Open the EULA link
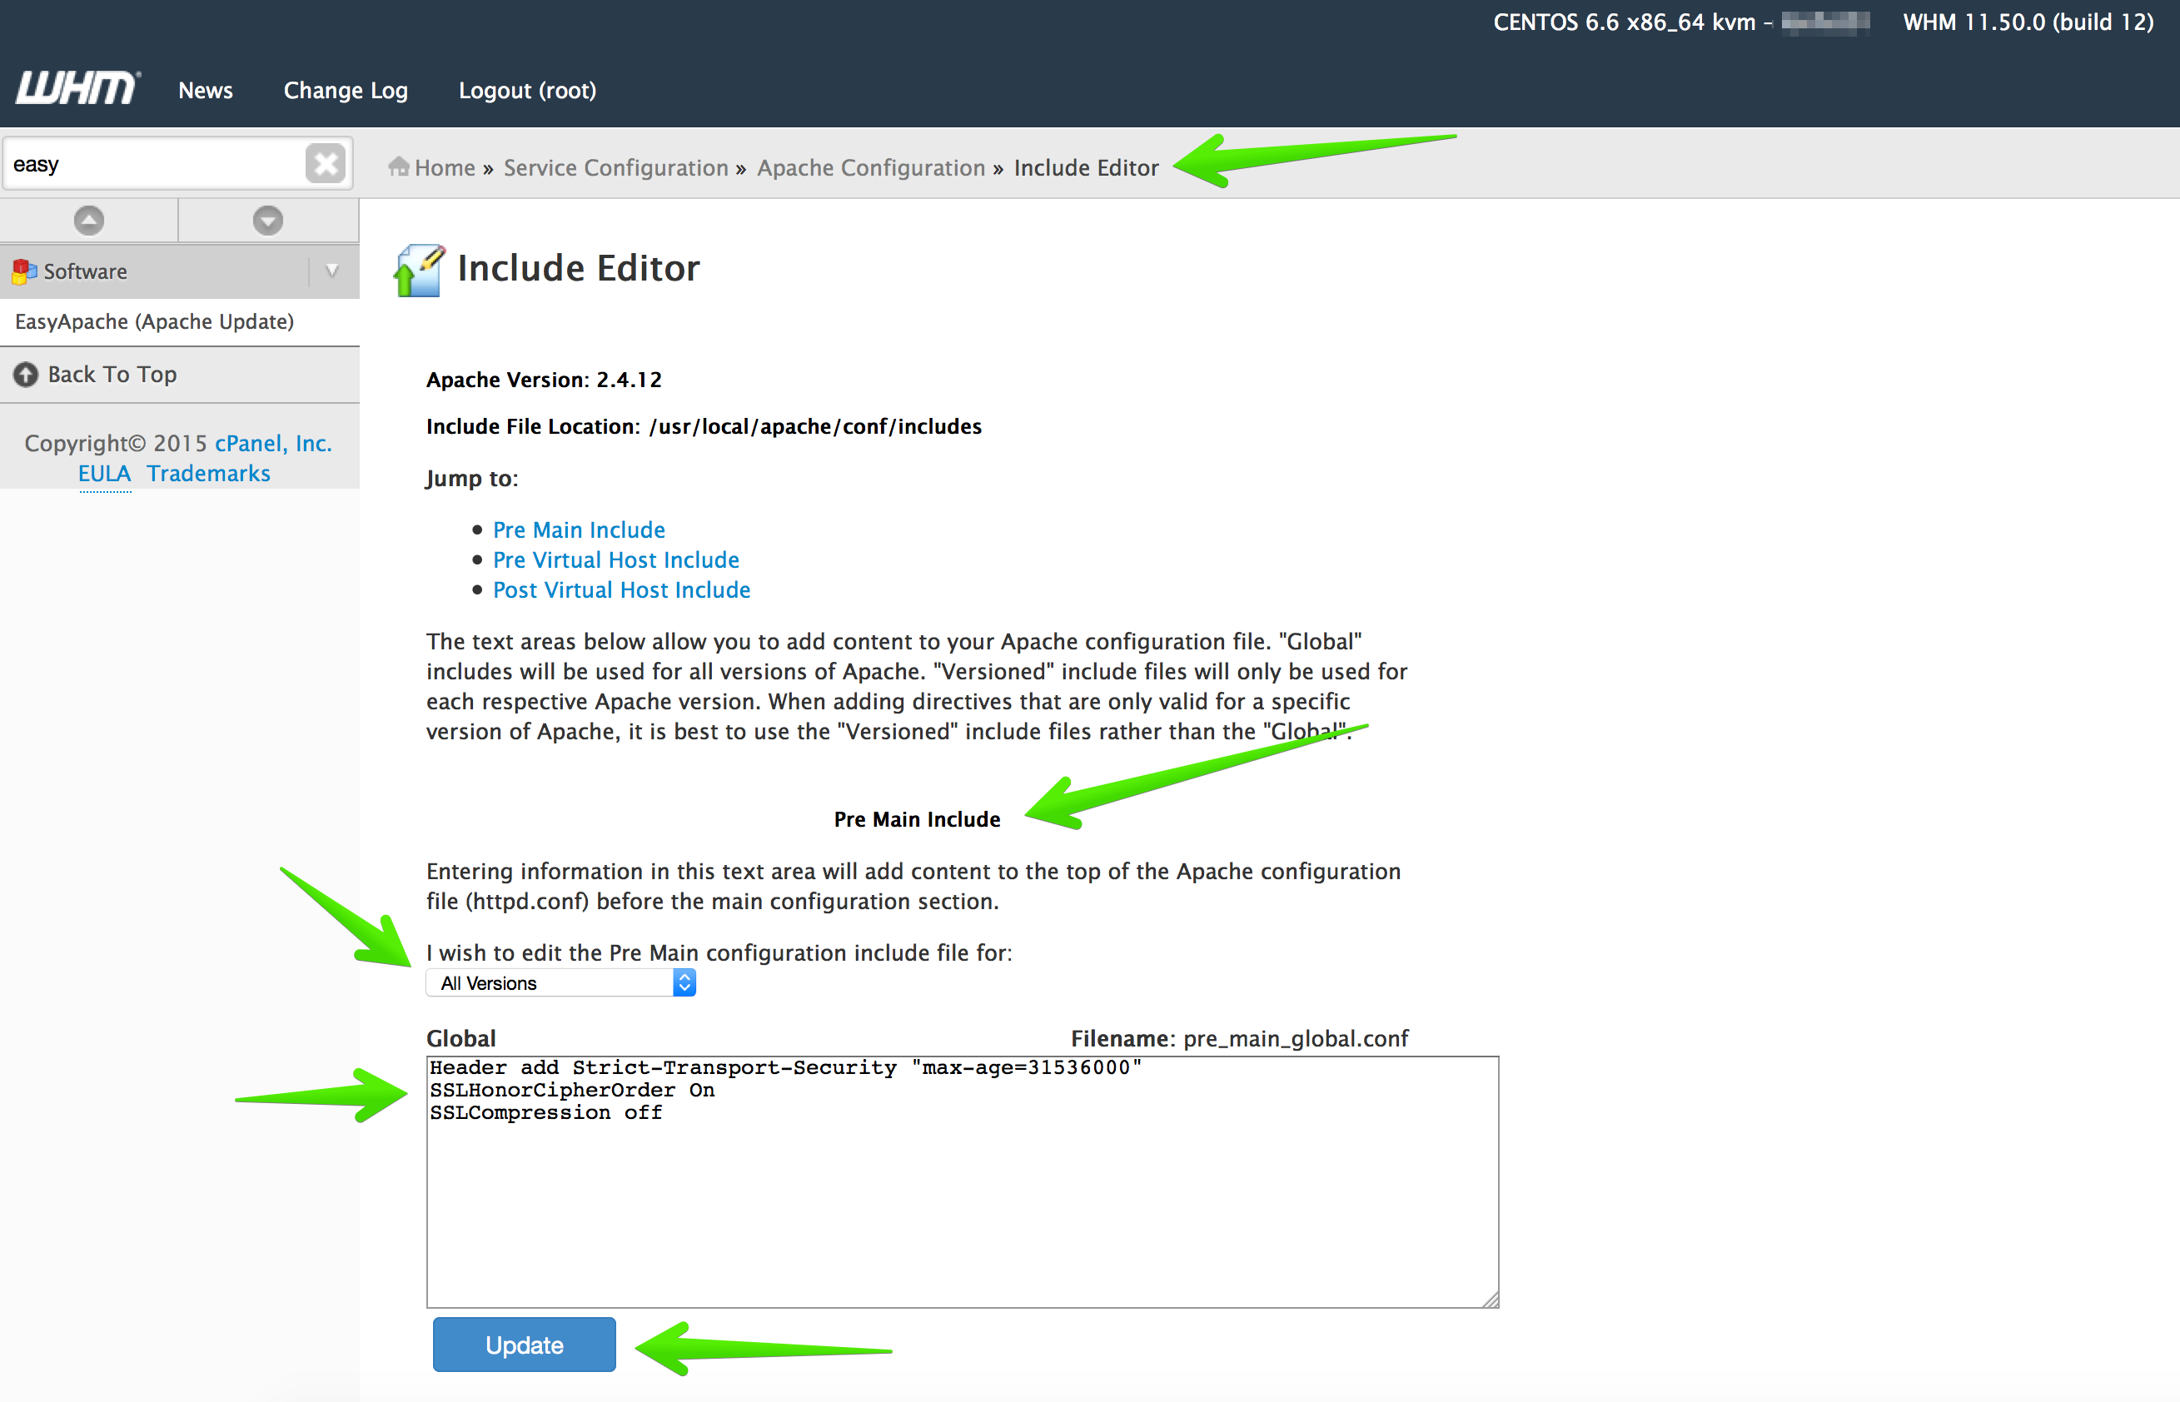 pos(105,474)
